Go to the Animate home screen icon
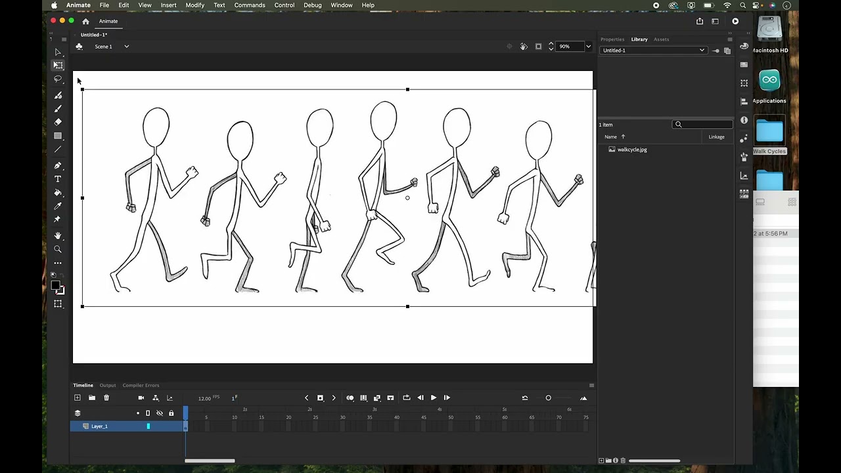The width and height of the screenshot is (841, 473). (x=85, y=21)
